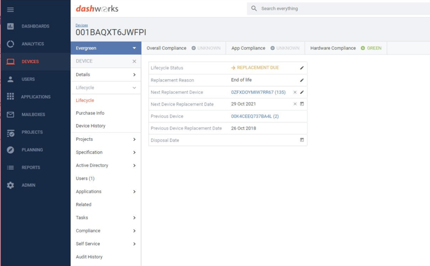The width and height of the screenshot is (430, 266).
Task: Click the End of life value
Action: click(x=241, y=80)
